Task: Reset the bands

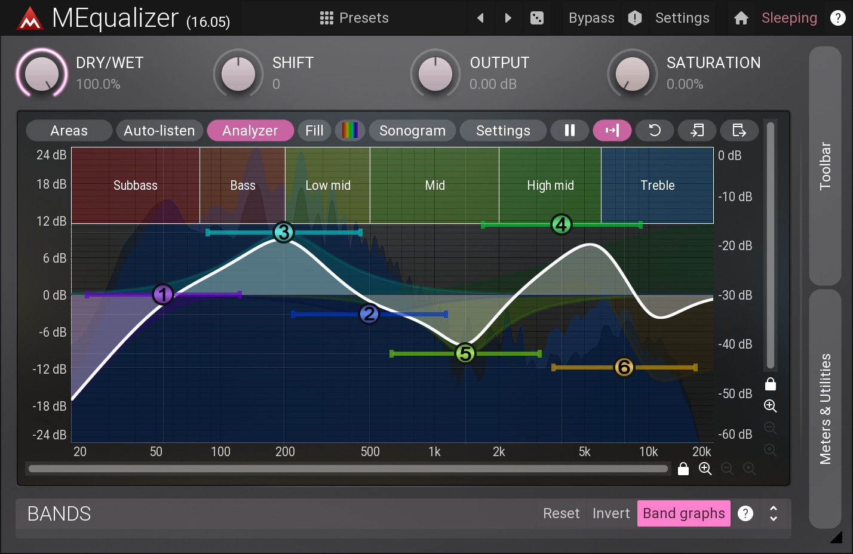Action: coord(561,513)
